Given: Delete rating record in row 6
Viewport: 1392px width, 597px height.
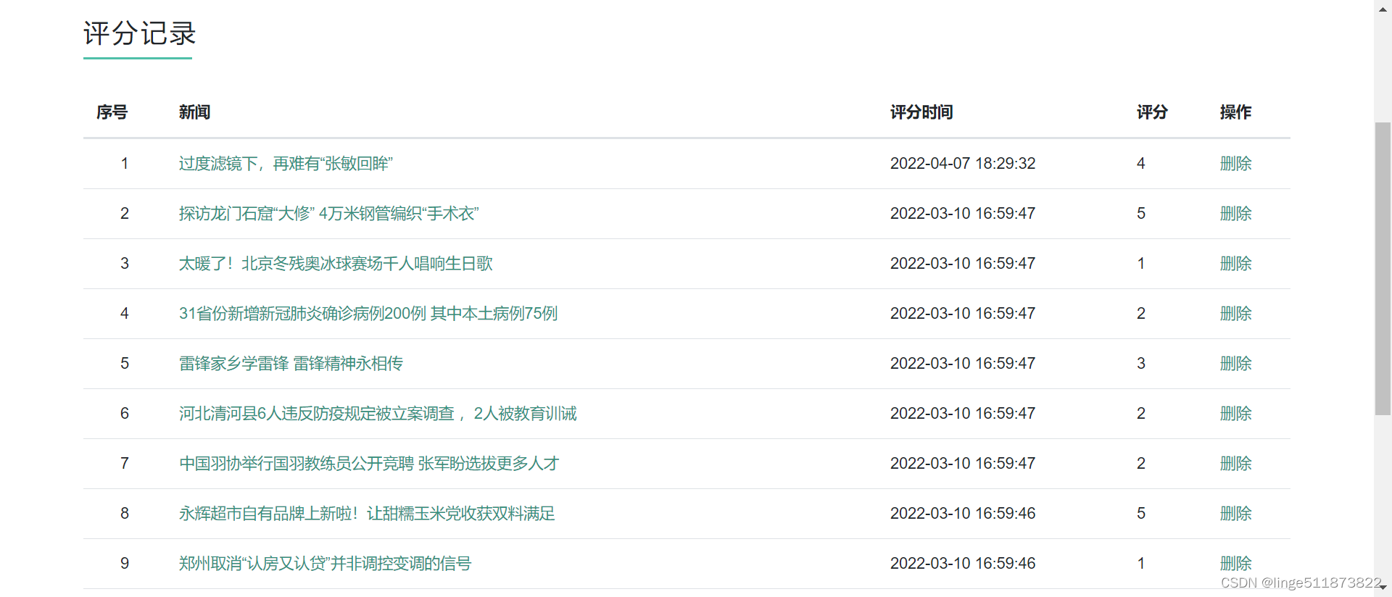Looking at the screenshot, I should point(1235,414).
